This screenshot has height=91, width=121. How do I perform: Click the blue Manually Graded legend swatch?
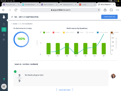[98, 32]
